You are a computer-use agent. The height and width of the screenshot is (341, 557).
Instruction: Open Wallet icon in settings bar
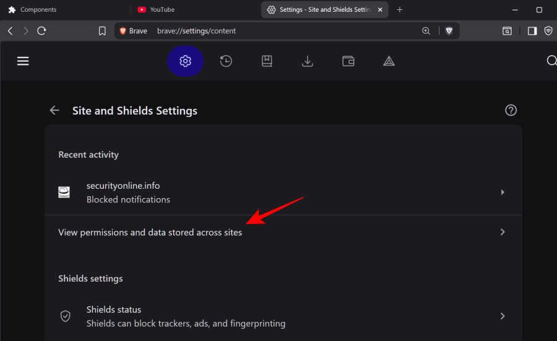pyautogui.click(x=348, y=61)
